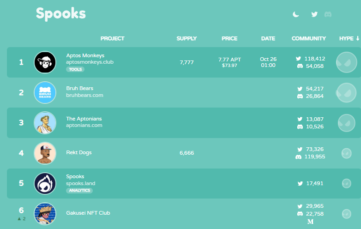Open Bruh Bears Discord icon with 26,864
361x229 pixels.
click(300, 96)
